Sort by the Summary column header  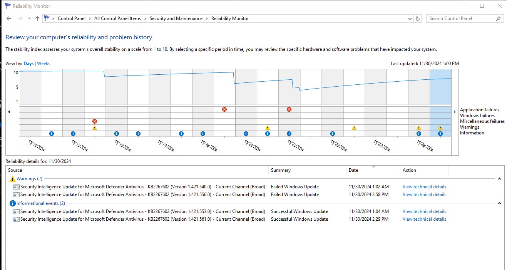(x=308, y=170)
